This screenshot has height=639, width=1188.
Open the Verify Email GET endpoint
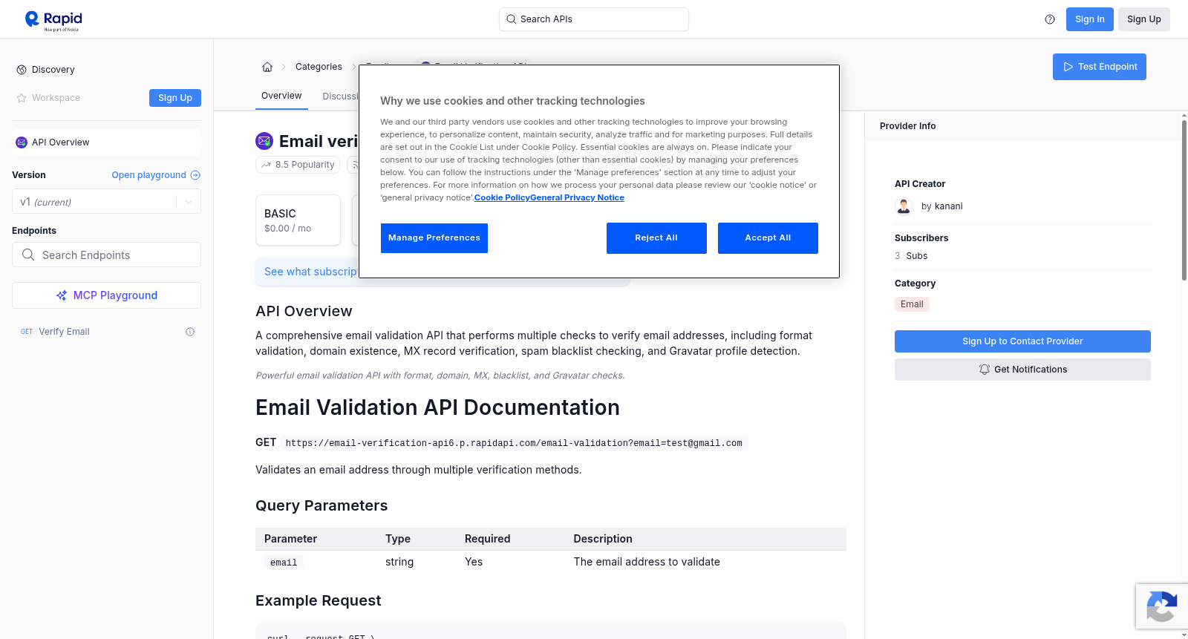(x=106, y=332)
